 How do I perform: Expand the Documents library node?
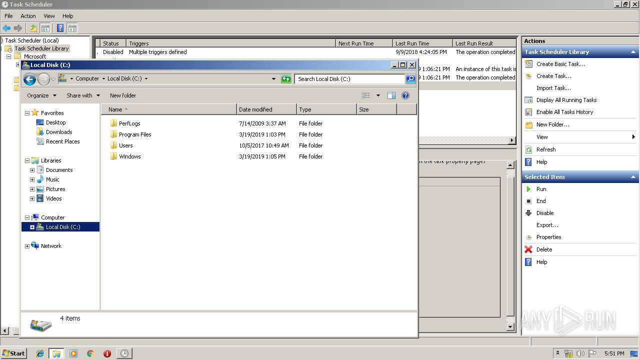coord(32,170)
